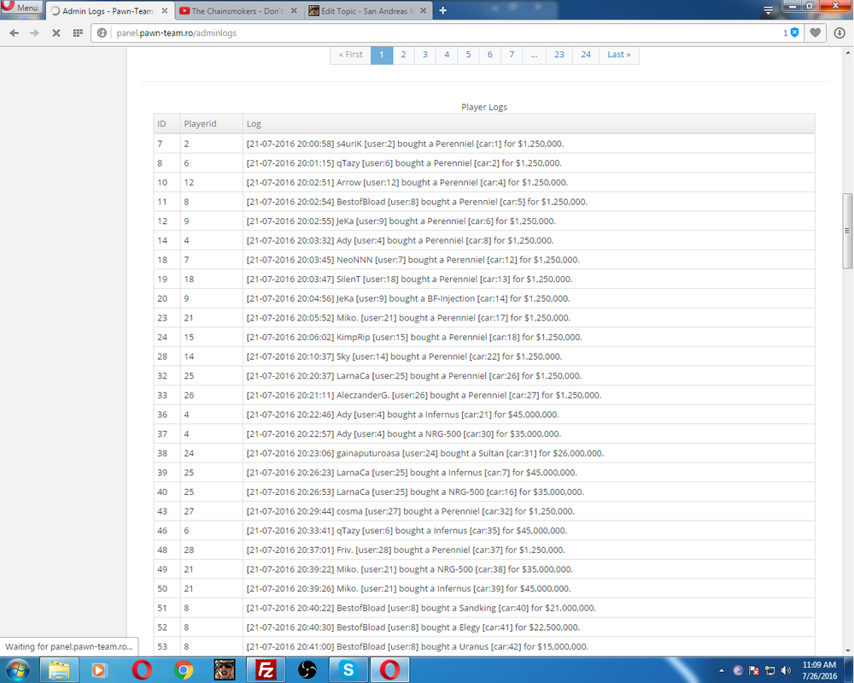Open Google Chrome from the taskbar
Viewport: 854px width, 683px height.
[184, 670]
